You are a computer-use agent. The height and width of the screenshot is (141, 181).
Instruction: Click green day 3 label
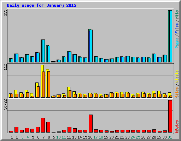pos(22,137)
